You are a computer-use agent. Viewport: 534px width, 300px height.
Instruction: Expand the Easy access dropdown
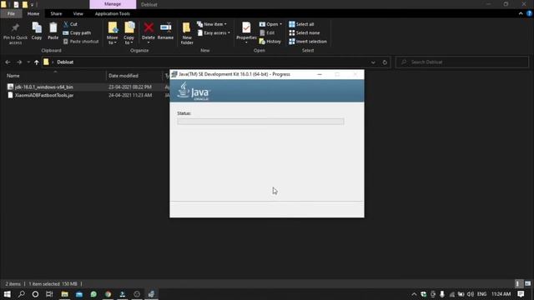(x=214, y=32)
